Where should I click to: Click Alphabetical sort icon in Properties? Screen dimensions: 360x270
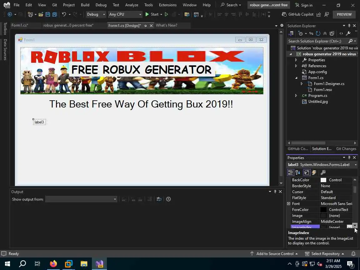[x=298, y=172]
